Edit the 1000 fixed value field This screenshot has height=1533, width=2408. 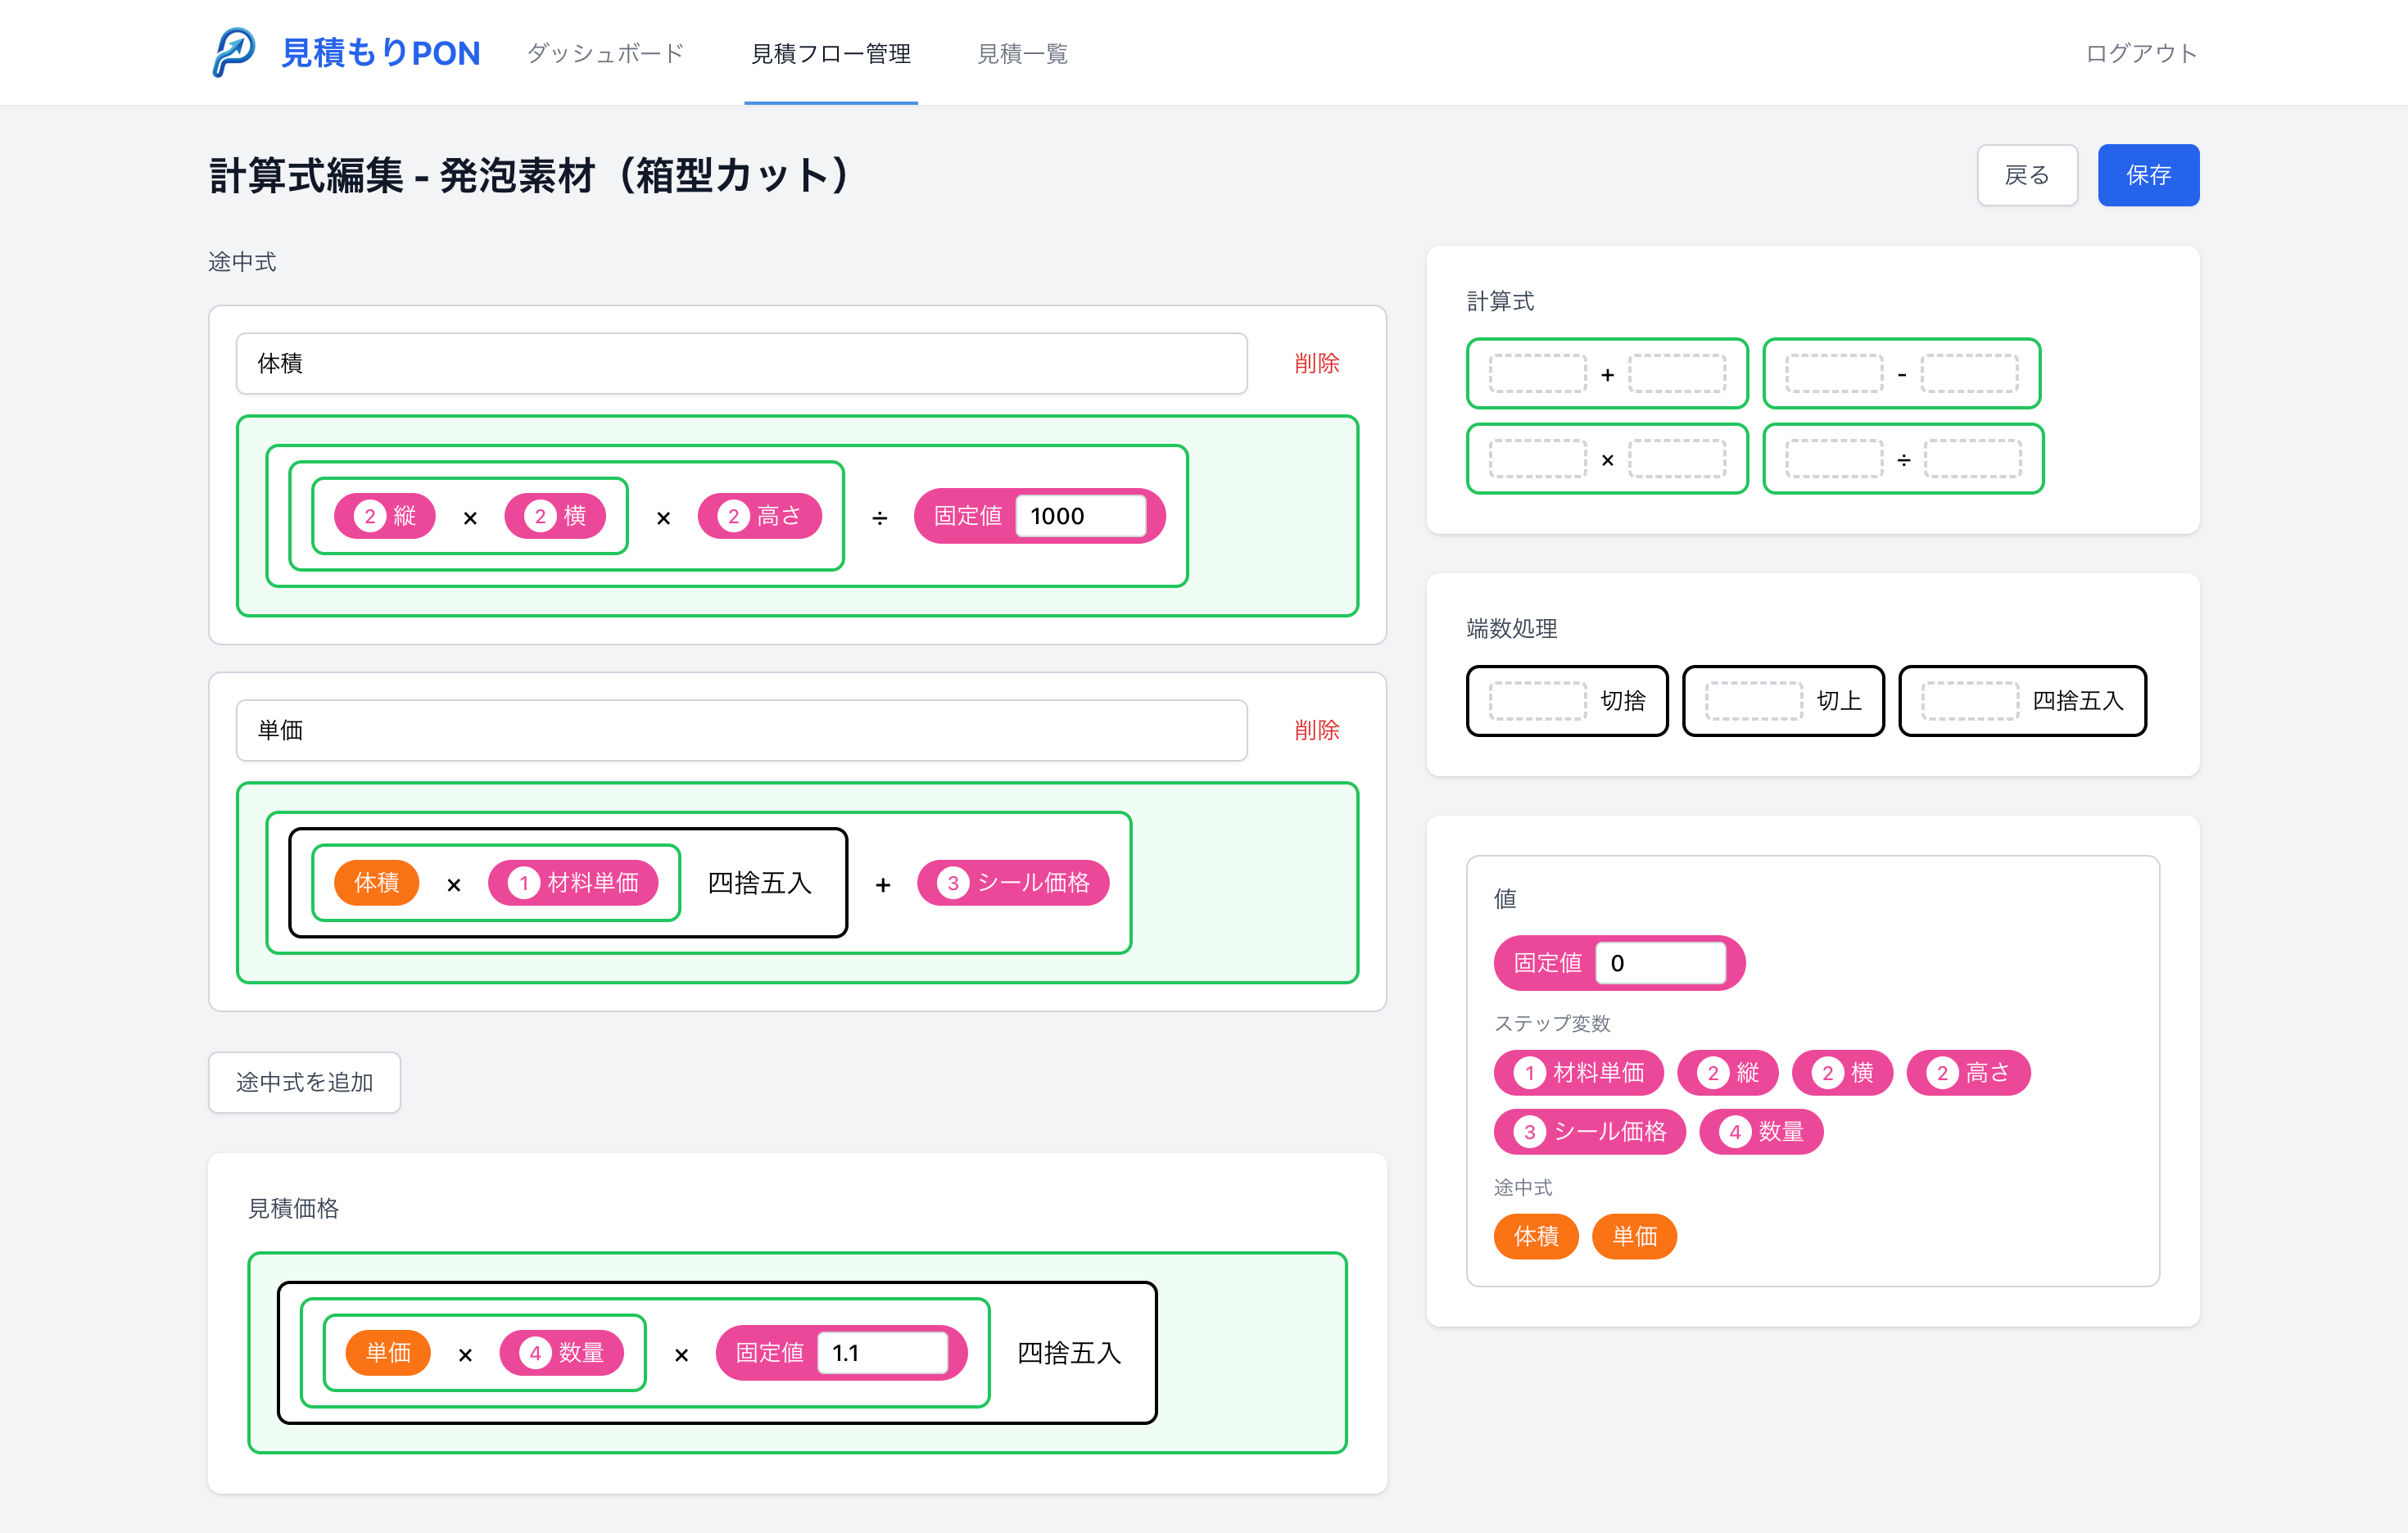[x=1081, y=516]
